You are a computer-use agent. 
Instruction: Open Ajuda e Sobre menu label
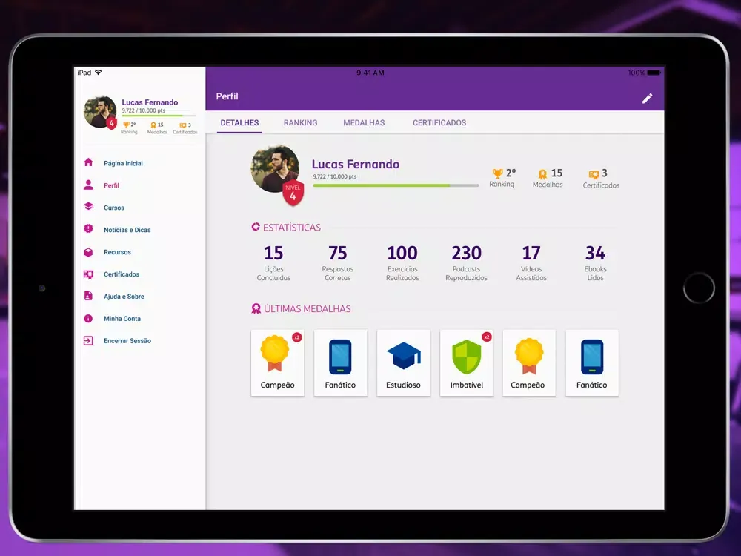(x=124, y=297)
